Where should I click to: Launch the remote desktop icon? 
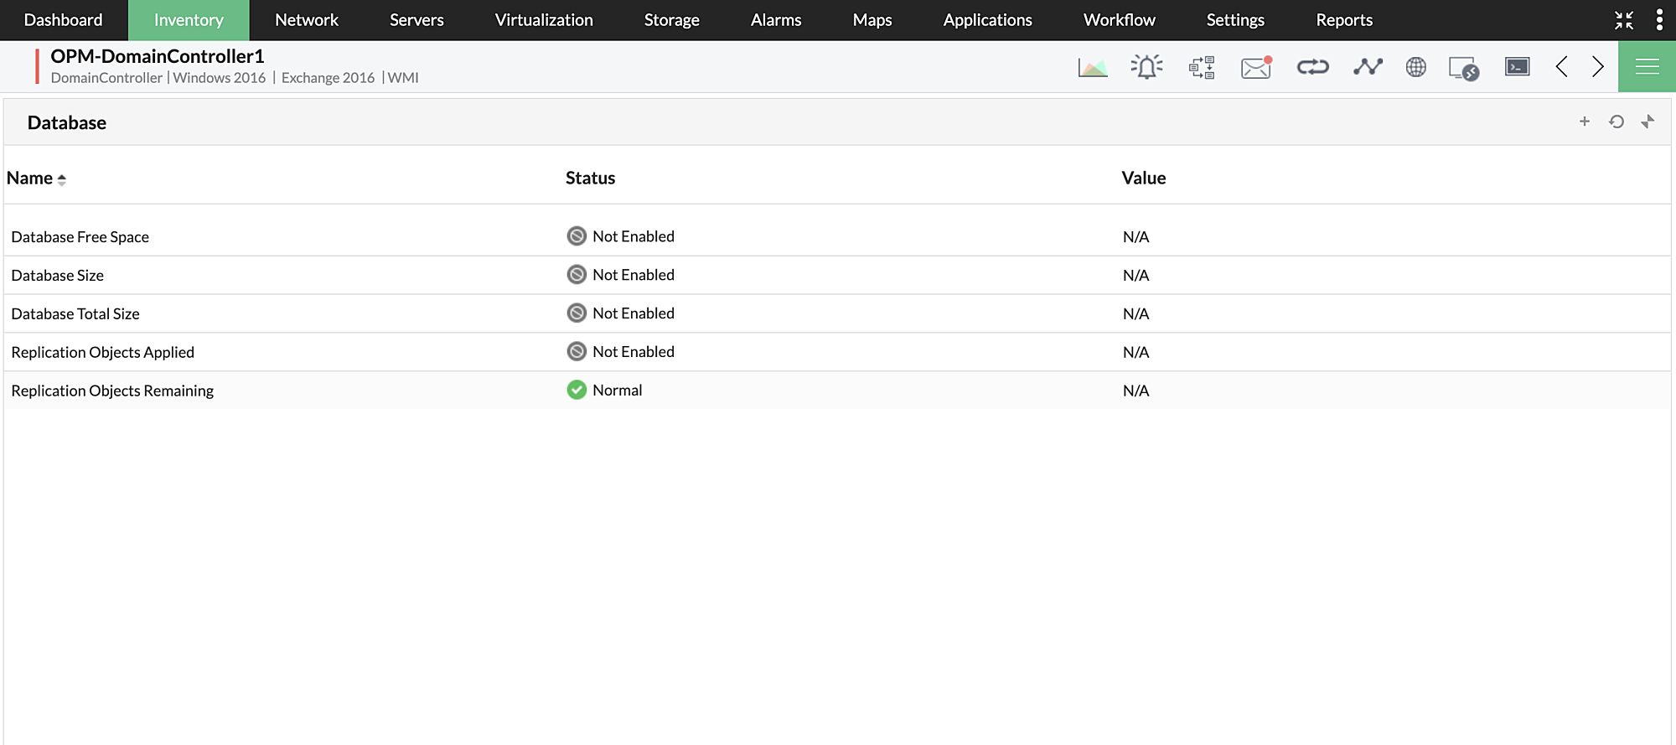tap(1464, 68)
